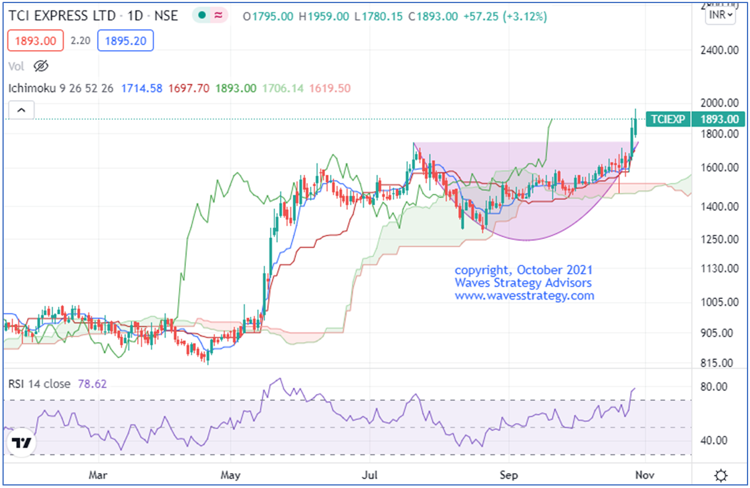
Task: Click the green market status dot
Action: [202, 16]
